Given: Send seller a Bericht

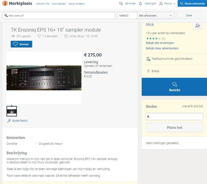Looking at the screenshot, I should (x=174, y=87).
